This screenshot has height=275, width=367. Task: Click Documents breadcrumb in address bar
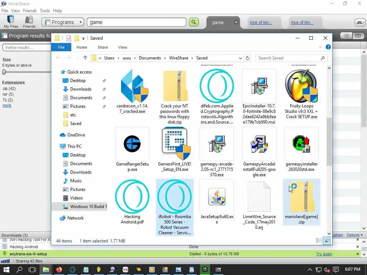[x=150, y=58]
